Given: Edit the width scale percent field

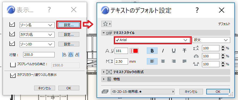Looking at the screenshot, I should (x=211, y=56).
